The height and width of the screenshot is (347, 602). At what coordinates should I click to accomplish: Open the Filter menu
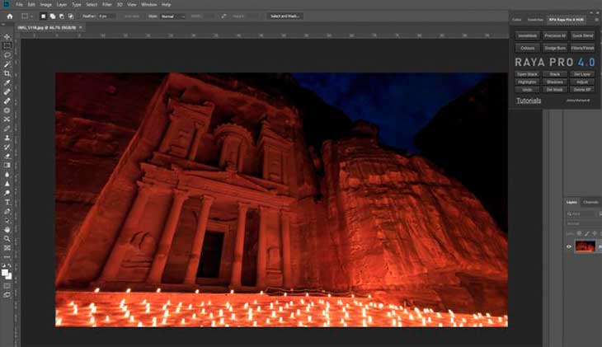point(107,5)
